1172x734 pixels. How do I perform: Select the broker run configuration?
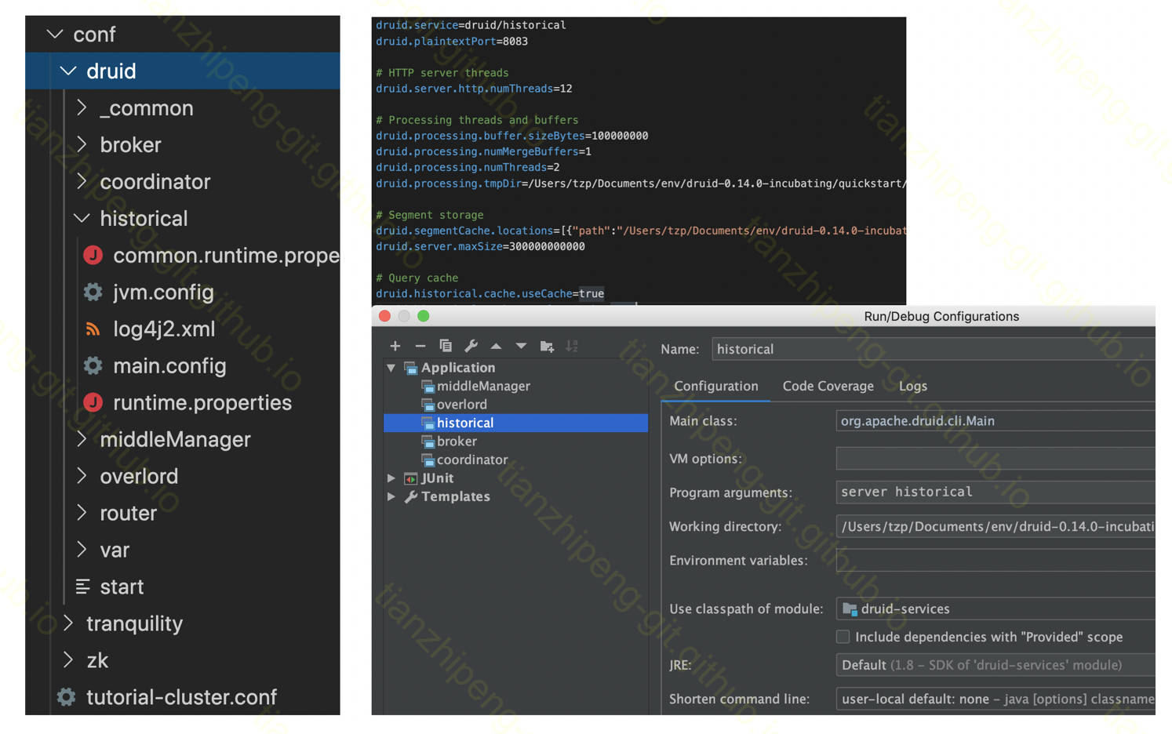coord(457,441)
